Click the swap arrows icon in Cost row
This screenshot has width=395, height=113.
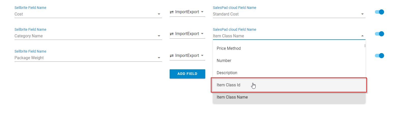172,12
